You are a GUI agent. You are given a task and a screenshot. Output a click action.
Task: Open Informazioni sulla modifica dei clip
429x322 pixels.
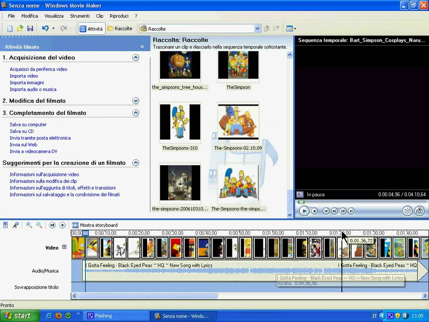[x=43, y=181]
